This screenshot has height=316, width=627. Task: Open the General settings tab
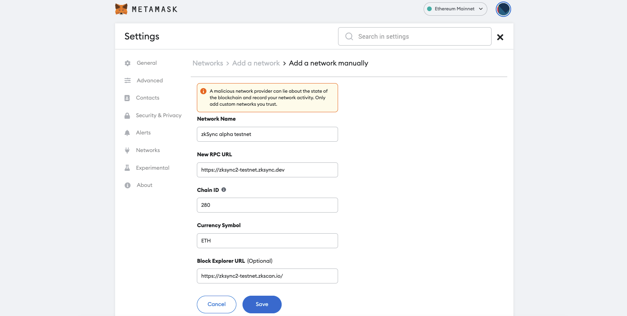147,63
